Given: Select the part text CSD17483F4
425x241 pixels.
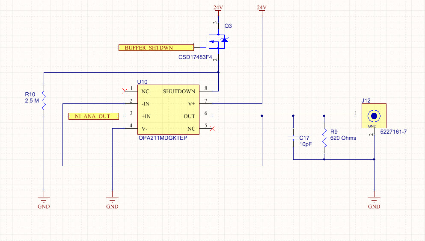Looking at the screenshot, I should (195, 57).
